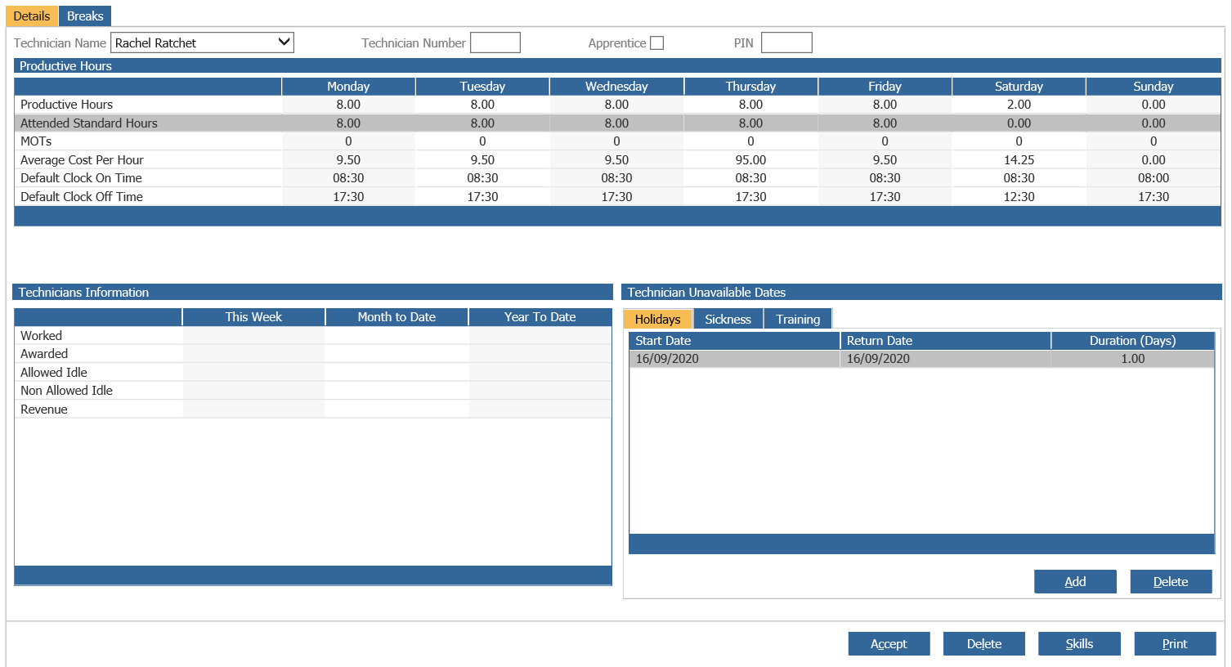Open the Technician Name dropdown
Viewport: 1232px width, 667px height.
tap(284, 43)
